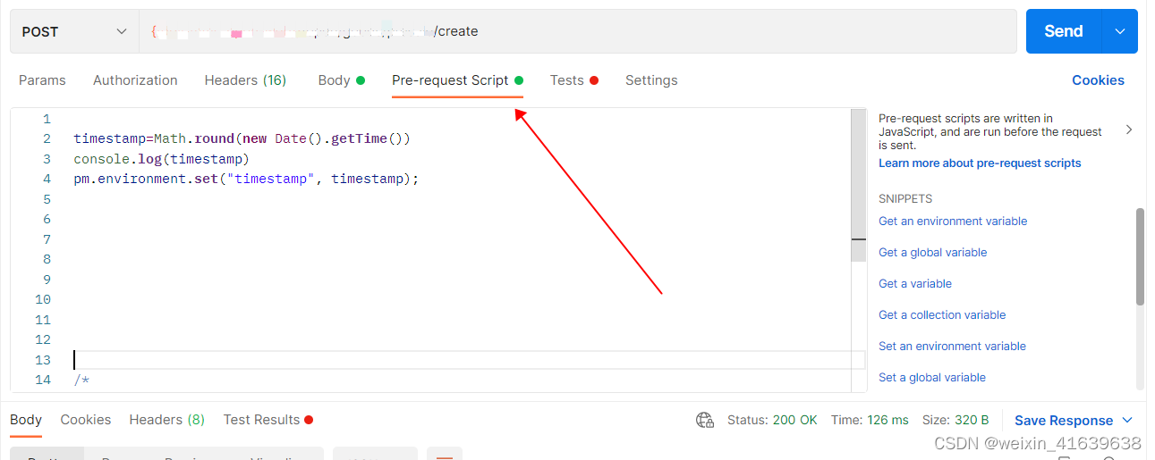
Task: Open the Cookies link at right
Action: (x=1098, y=80)
